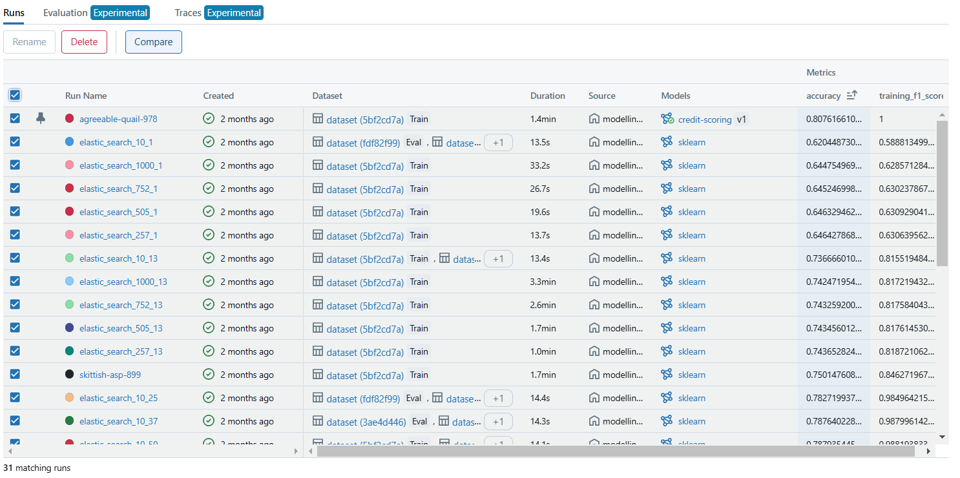Click the red color dot for elastic_search_752_1
960x478 pixels.
click(x=70, y=189)
